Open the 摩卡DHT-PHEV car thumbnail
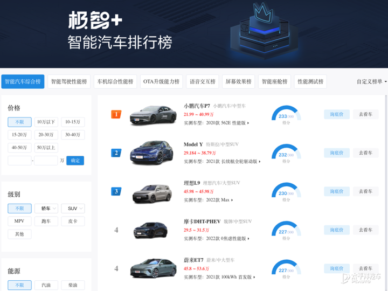Viewport: 388px width, 291px height. [x=150, y=231]
